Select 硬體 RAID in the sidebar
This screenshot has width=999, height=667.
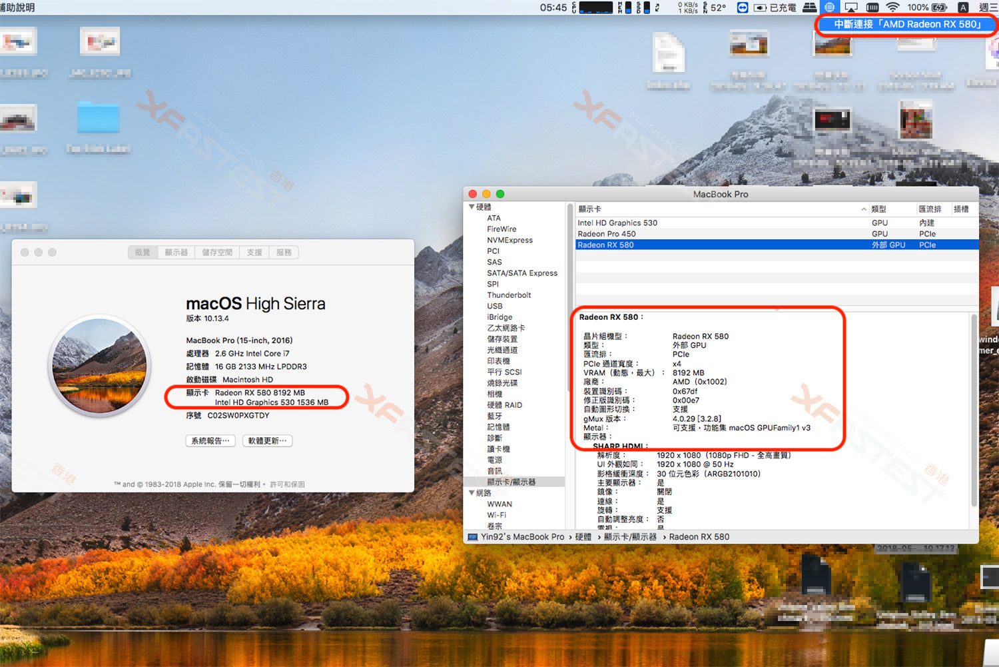click(x=504, y=405)
